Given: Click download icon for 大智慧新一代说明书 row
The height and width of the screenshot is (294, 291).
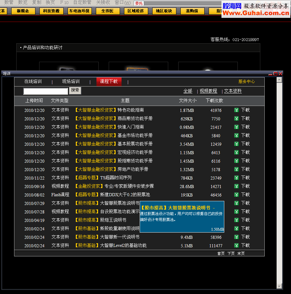Looking at the screenshot, I should coord(236,237).
